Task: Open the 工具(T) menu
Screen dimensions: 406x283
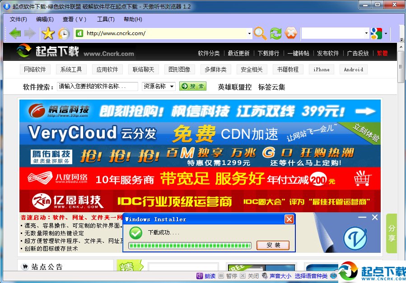Action: pyautogui.click(x=106, y=19)
